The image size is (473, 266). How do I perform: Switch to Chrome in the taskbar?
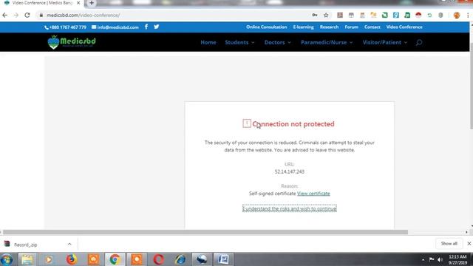(115, 259)
